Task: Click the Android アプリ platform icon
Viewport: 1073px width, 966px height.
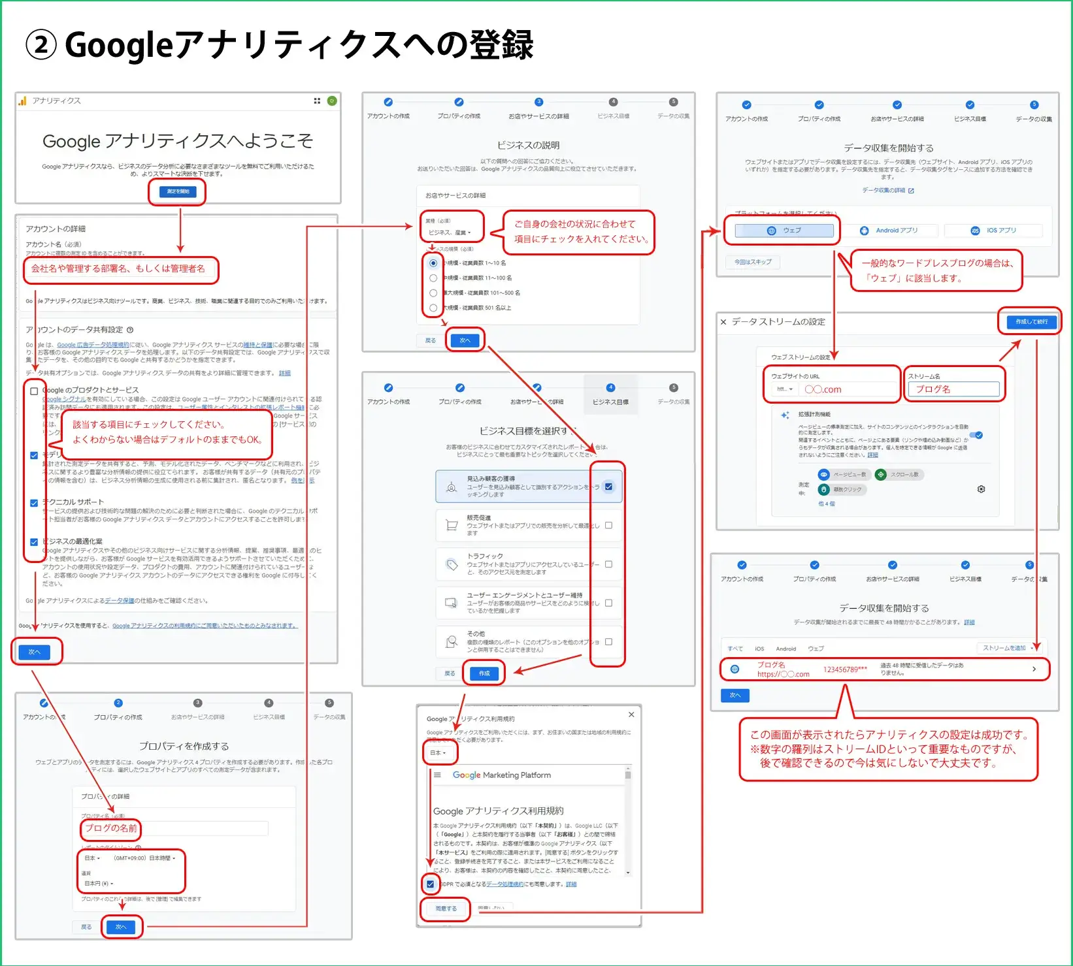Action: pyautogui.click(x=865, y=231)
